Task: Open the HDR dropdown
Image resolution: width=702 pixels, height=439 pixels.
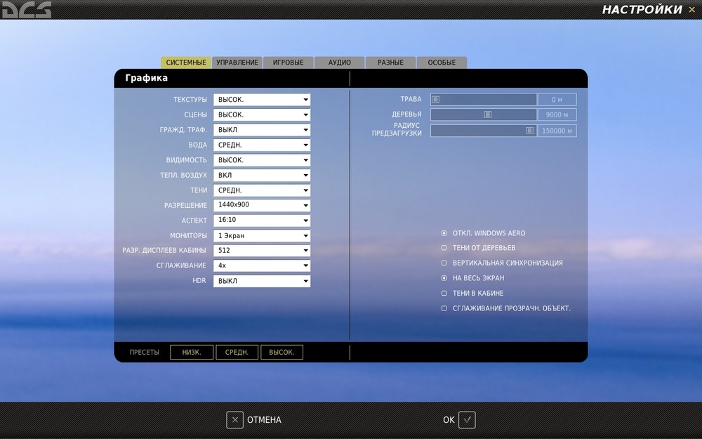Action: (x=261, y=281)
